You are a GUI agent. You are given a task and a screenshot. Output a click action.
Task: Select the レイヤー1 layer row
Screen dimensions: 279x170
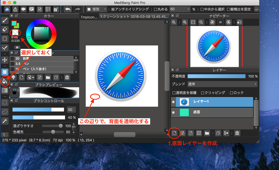click(x=212, y=102)
